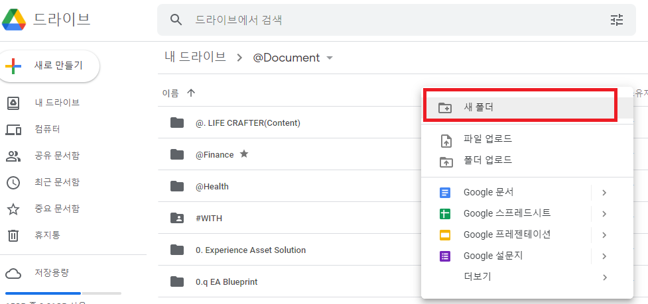Viewport: 648px width, 304px height.
Task: Click the green Google Sheets icon
Action: (444, 214)
